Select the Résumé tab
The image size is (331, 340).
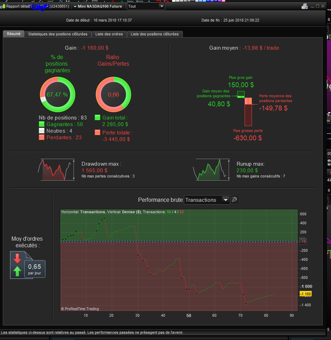(14, 34)
